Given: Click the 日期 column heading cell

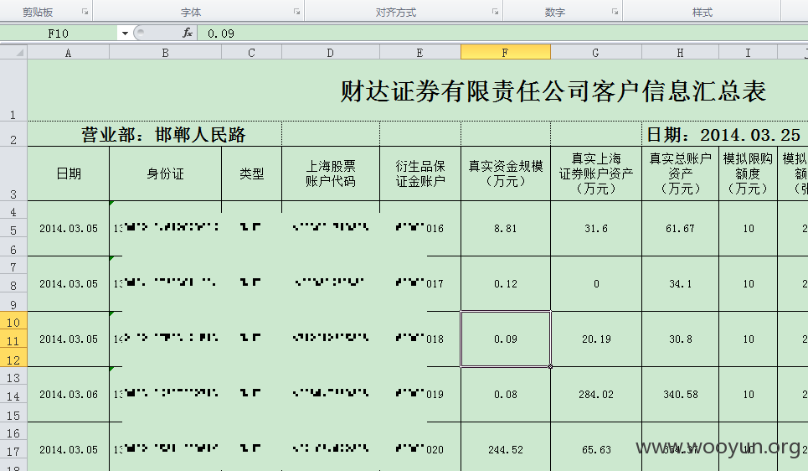Looking at the screenshot, I should (68, 173).
